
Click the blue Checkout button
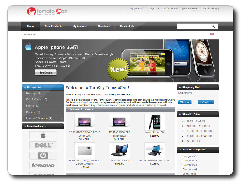point(206,102)
